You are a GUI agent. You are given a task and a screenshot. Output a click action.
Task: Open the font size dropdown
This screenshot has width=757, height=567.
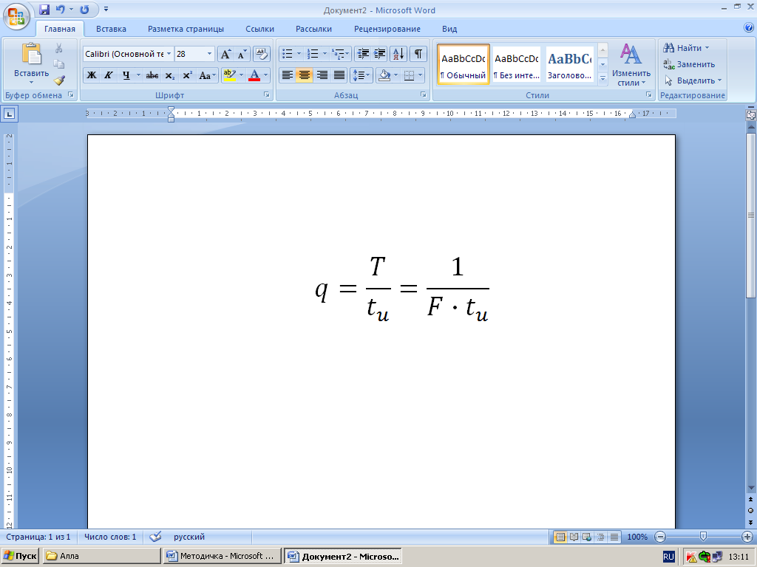click(x=209, y=54)
